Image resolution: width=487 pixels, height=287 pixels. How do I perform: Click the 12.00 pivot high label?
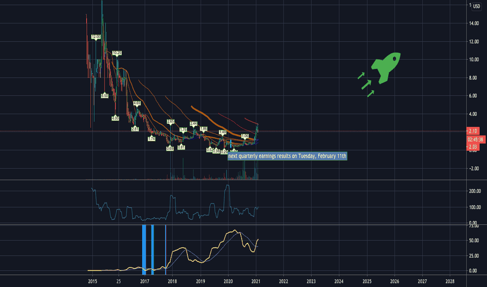[96, 37]
